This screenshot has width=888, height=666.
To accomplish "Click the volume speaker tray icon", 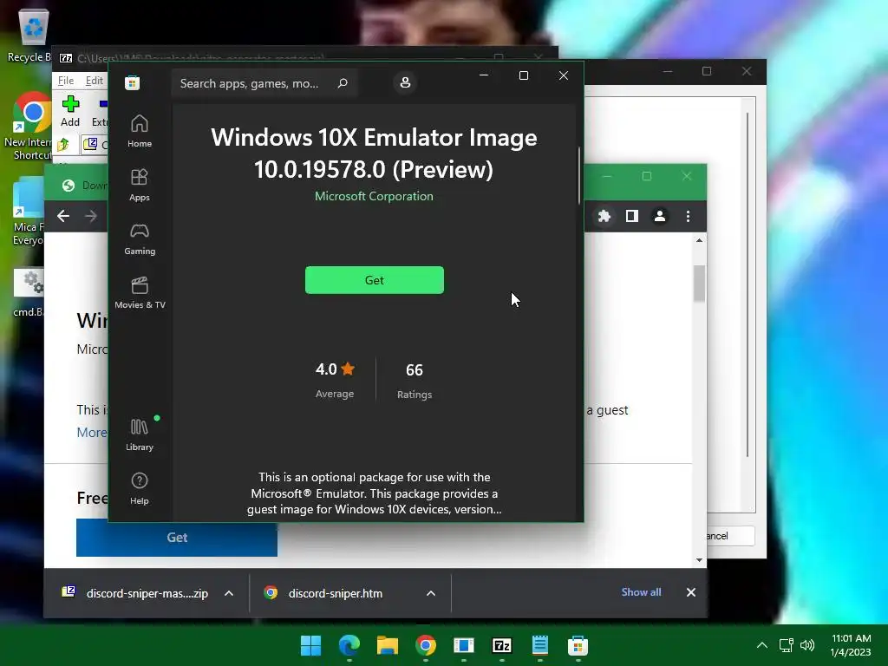I will tap(807, 645).
